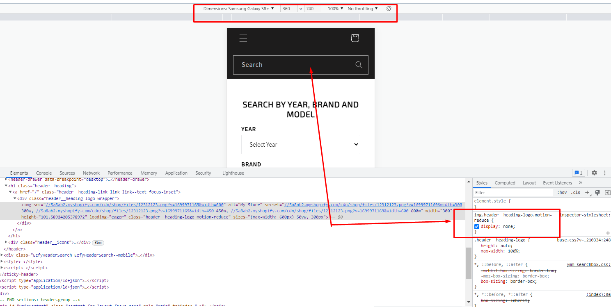Open the hamburger menu on the mobile page

[243, 38]
